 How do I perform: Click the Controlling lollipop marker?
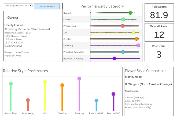11,84
